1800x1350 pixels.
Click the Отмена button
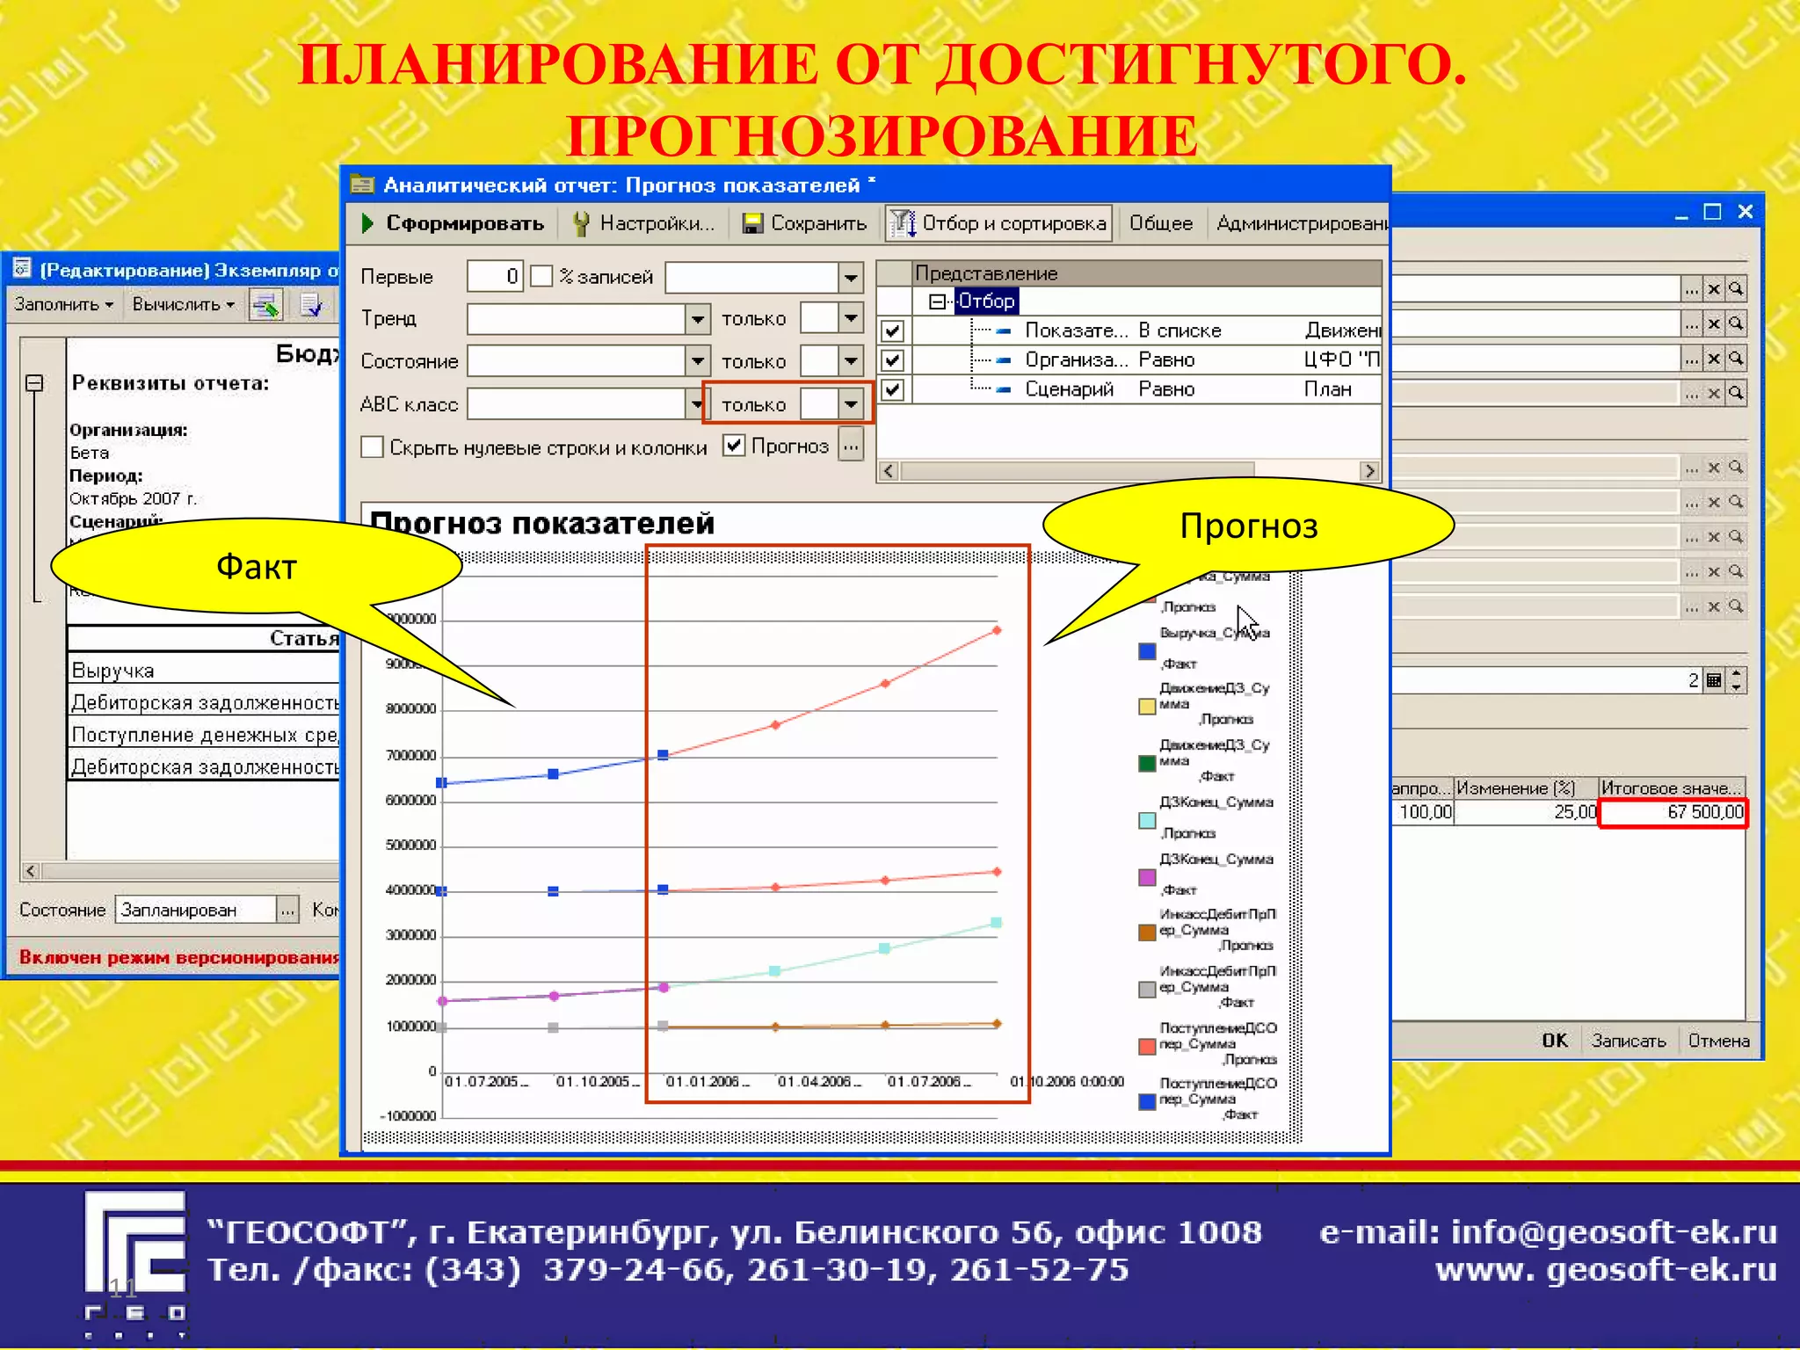point(1718,1041)
